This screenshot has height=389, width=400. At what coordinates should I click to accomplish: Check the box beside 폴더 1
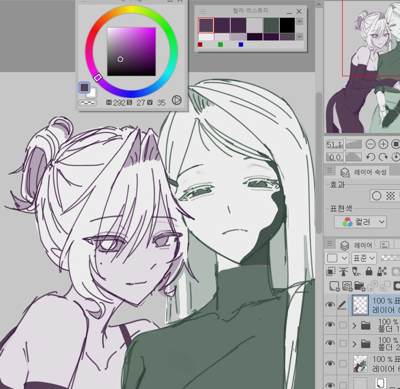pos(343,325)
